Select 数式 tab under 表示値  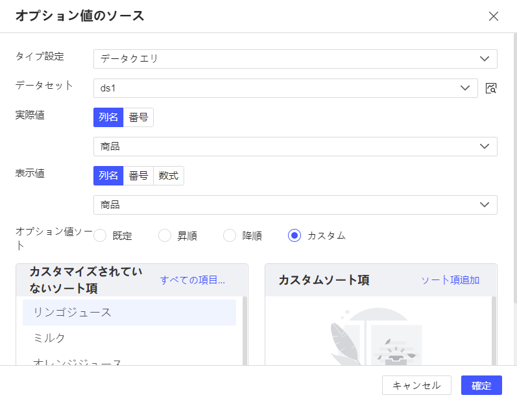pos(169,176)
